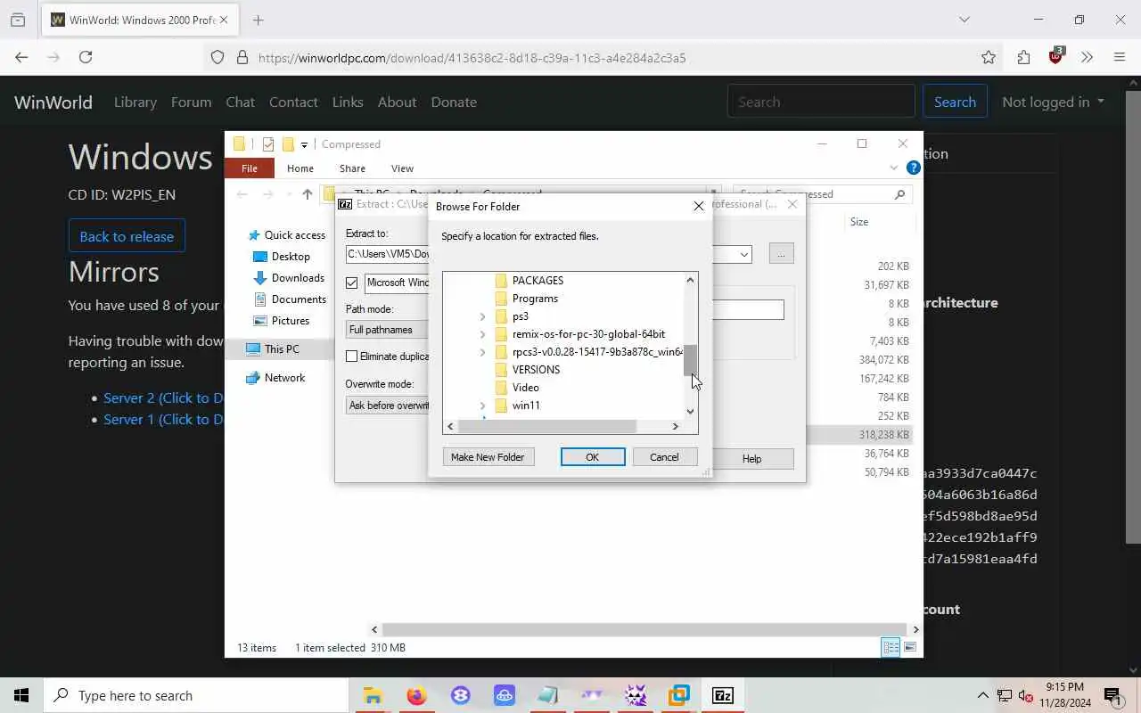Click Help in the Extract dialog
This screenshot has width=1141, height=713.
[x=751, y=459]
